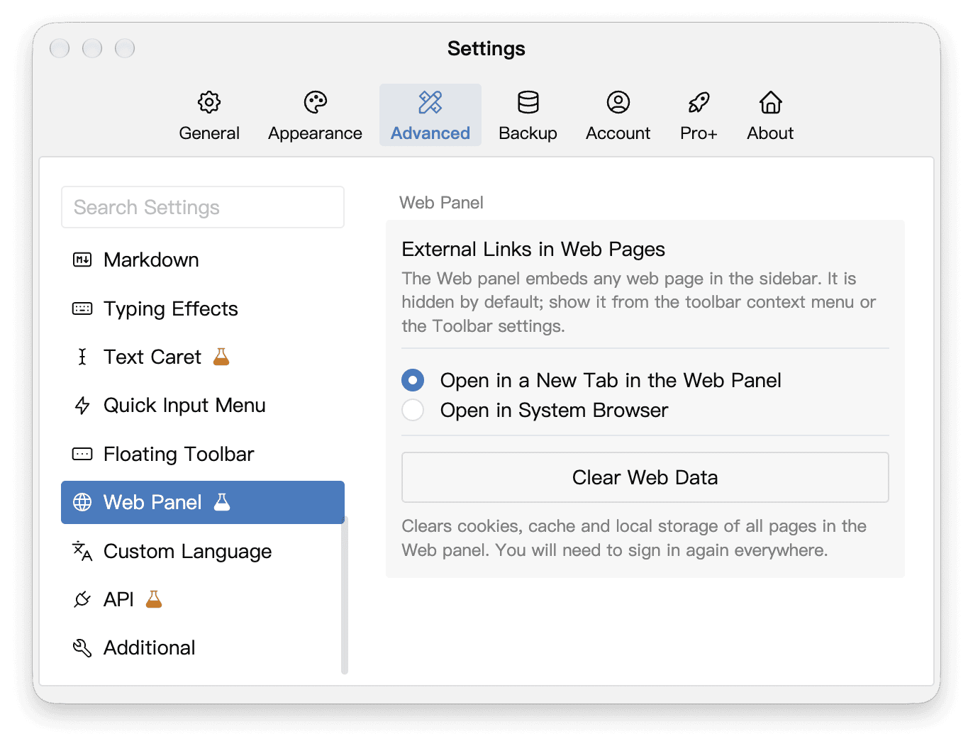This screenshot has height=746, width=973.
Task: Open Quick Input Menu settings
Action: (203, 406)
